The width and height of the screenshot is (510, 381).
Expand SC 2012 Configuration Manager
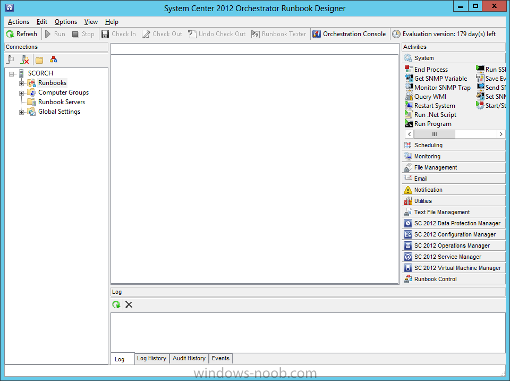coord(453,234)
